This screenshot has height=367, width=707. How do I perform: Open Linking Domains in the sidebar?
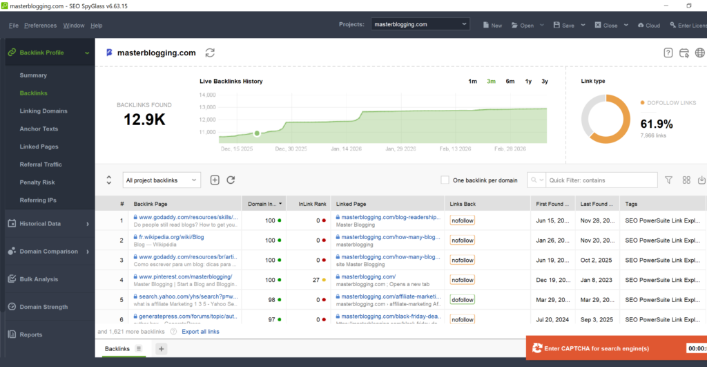[x=43, y=111]
